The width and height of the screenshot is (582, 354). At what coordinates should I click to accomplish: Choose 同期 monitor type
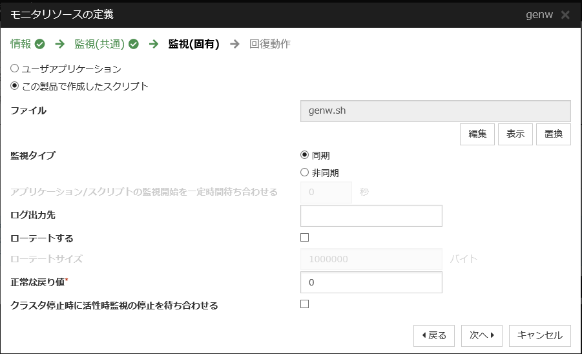click(305, 155)
